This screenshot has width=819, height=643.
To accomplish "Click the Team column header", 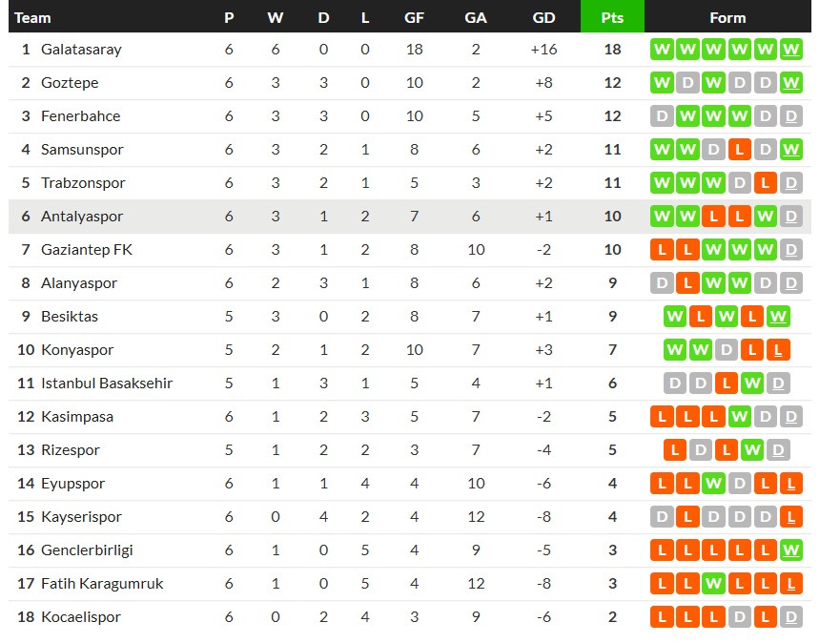I will pos(32,17).
